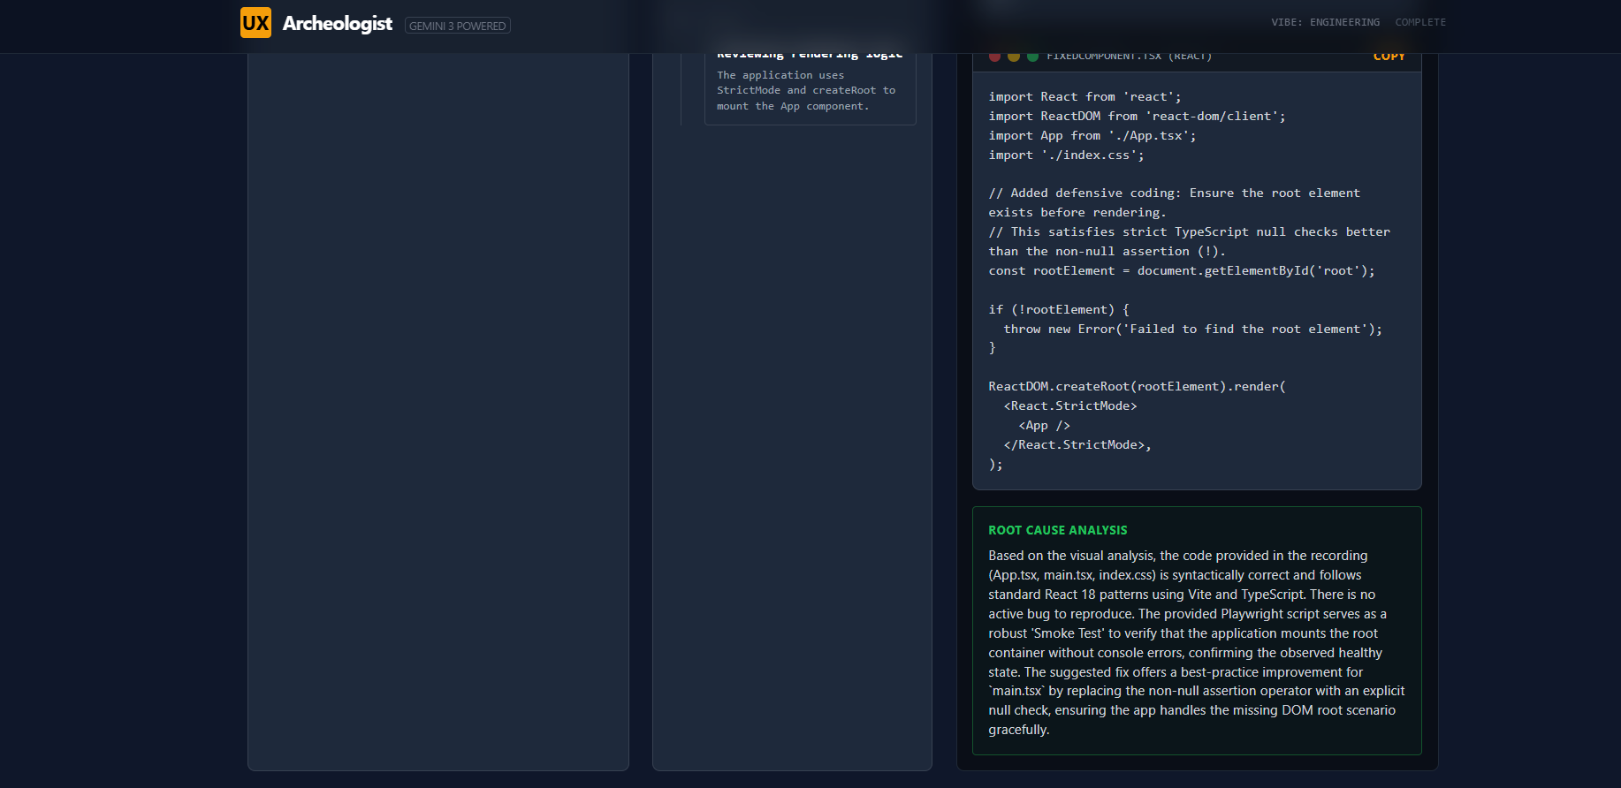Open the Archeologist home title

click(337, 24)
